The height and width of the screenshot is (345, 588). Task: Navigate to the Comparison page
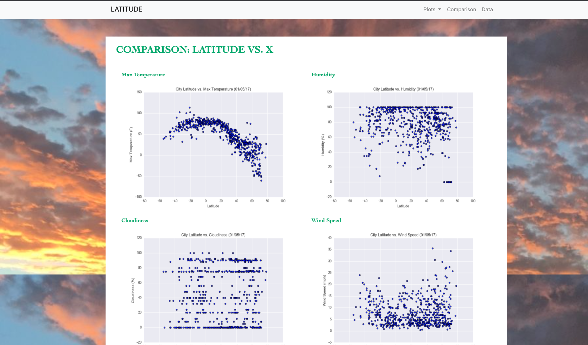pyautogui.click(x=461, y=9)
